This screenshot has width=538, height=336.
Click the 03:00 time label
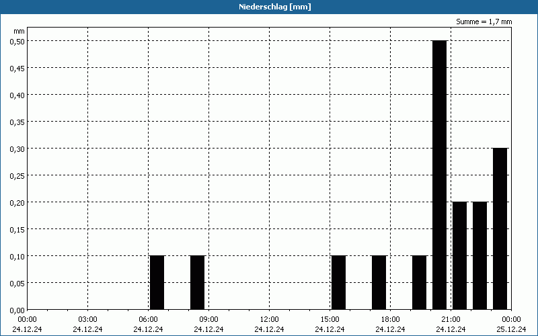(87, 320)
